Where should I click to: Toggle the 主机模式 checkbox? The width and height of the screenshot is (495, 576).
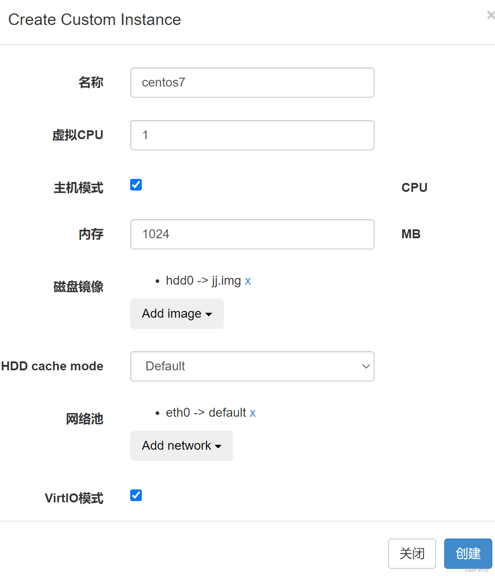tap(136, 185)
